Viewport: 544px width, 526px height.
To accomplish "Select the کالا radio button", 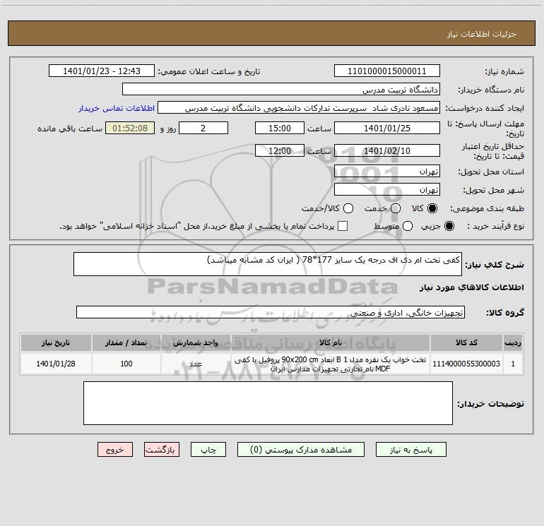I will click(x=432, y=208).
